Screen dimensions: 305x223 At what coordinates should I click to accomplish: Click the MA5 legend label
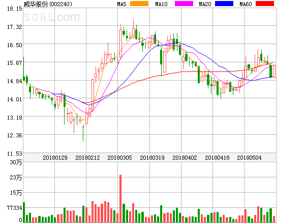click(121, 4)
